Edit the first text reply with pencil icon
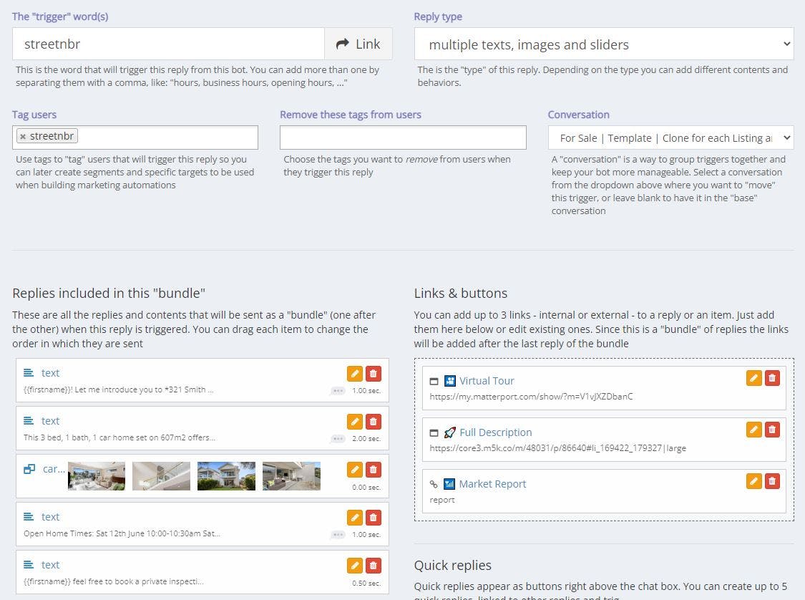The image size is (805, 600). point(354,373)
